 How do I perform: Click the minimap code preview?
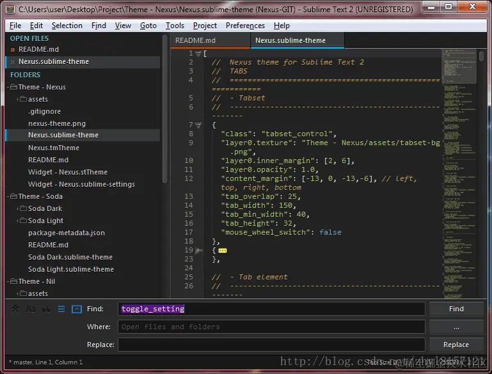click(x=459, y=173)
